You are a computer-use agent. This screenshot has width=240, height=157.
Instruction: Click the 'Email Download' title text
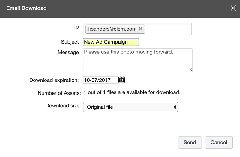pos(26,8)
